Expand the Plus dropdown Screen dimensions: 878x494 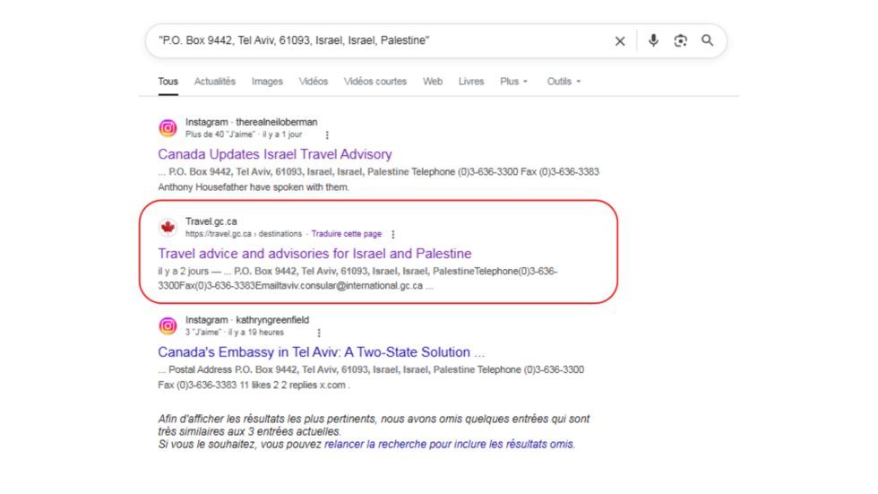pyautogui.click(x=513, y=82)
